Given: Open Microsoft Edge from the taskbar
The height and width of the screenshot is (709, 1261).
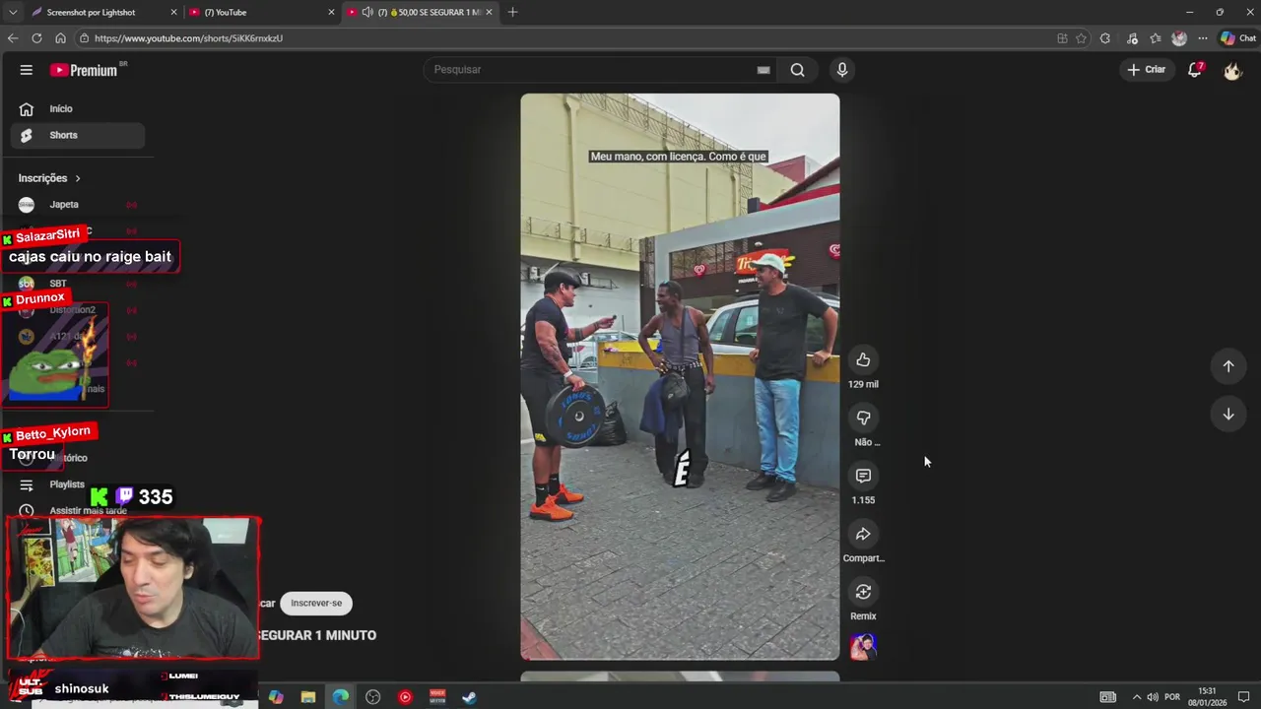Looking at the screenshot, I should [x=340, y=697].
